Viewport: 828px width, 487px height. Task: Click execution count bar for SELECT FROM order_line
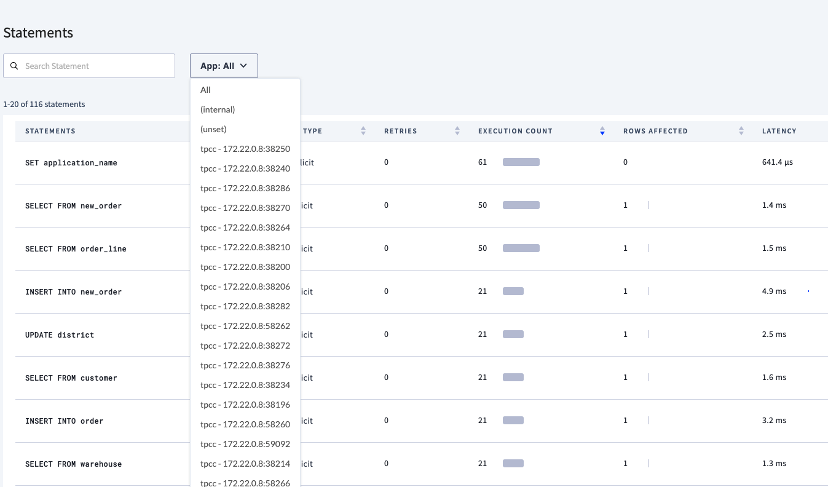tap(521, 248)
